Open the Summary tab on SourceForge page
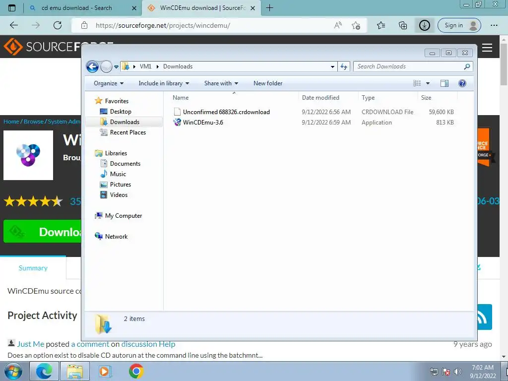The image size is (508, 381). [33, 268]
